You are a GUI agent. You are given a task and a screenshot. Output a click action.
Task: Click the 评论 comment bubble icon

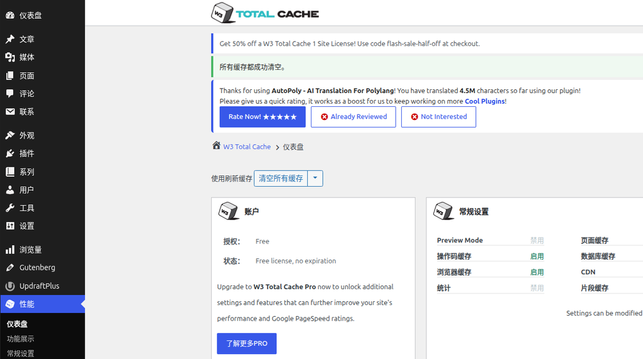point(10,94)
